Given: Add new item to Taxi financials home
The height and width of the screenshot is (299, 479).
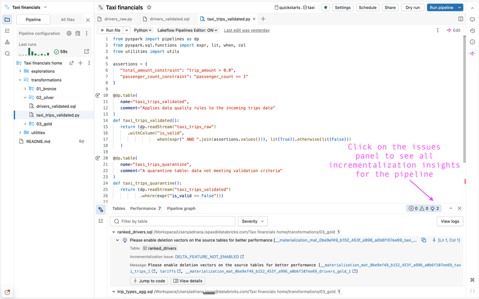Looking at the screenshot, I should [x=81, y=63].
